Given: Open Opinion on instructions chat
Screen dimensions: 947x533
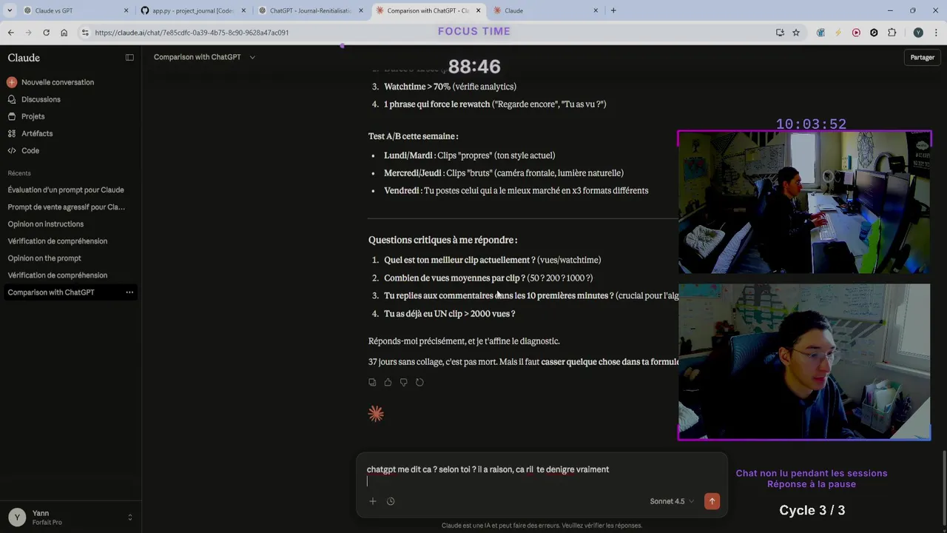Looking at the screenshot, I should coord(46,224).
